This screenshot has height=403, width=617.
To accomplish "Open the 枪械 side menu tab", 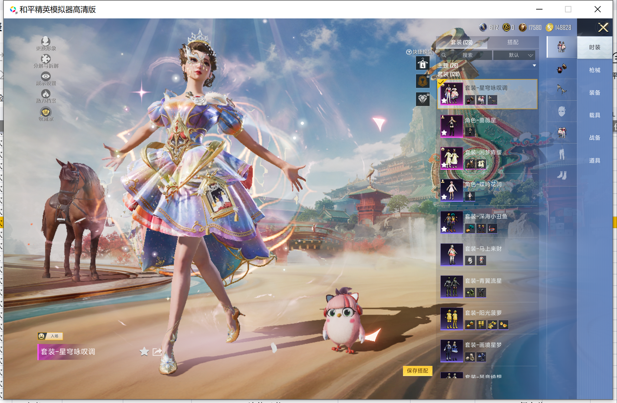I will 594,70.
